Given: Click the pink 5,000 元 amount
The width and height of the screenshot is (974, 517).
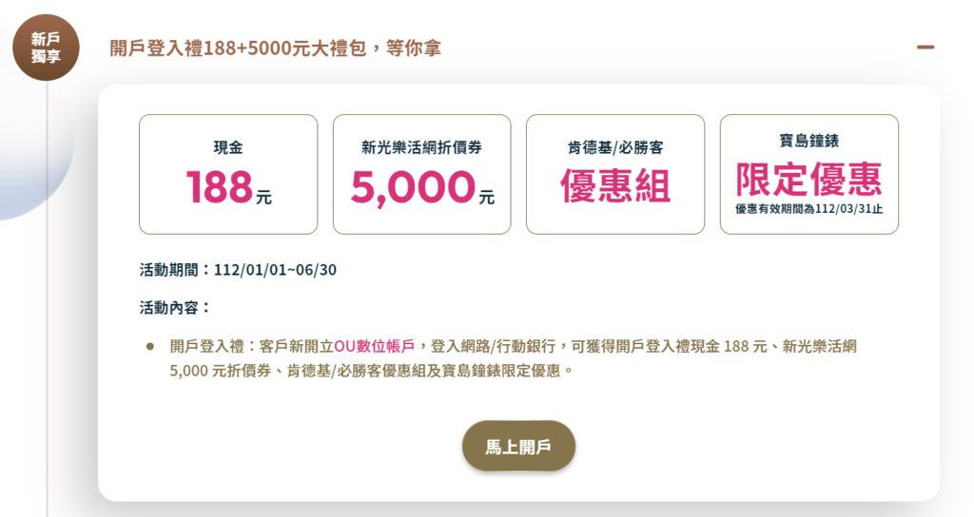Looking at the screenshot, I should pyautogui.click(x=422, y=187).
